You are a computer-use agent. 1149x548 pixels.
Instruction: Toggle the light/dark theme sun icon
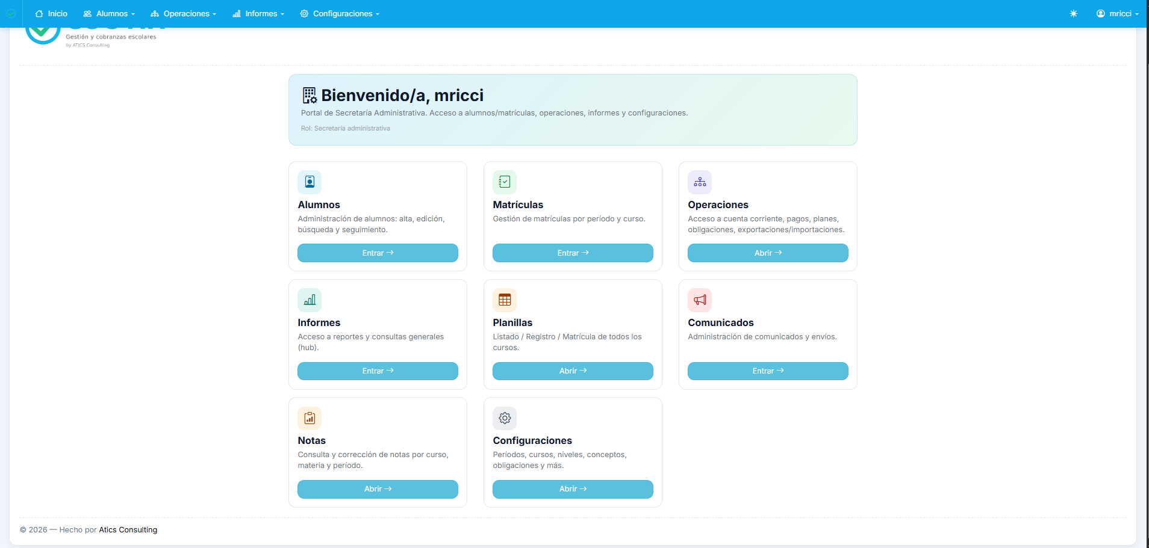(x=1073, y=13)
